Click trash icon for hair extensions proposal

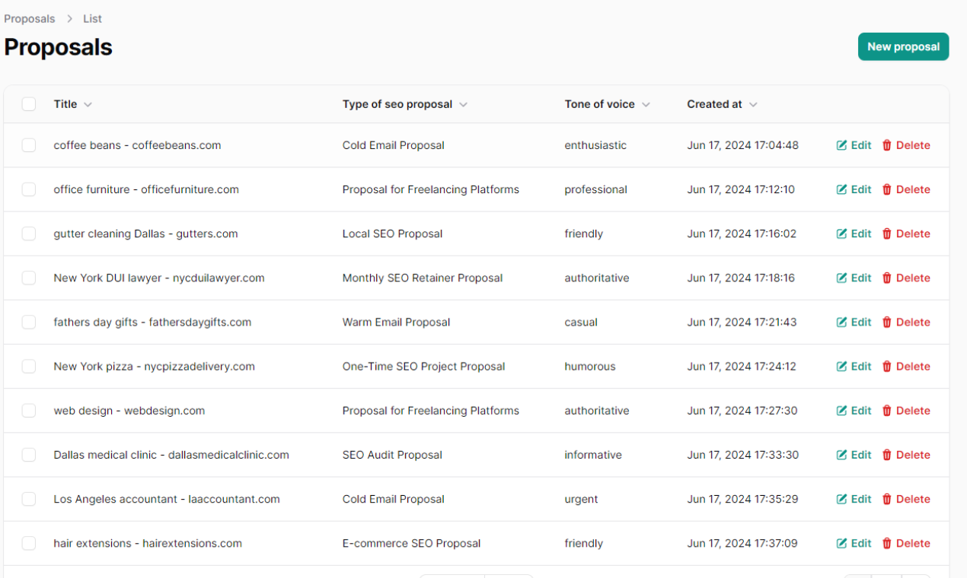(886, 543)
